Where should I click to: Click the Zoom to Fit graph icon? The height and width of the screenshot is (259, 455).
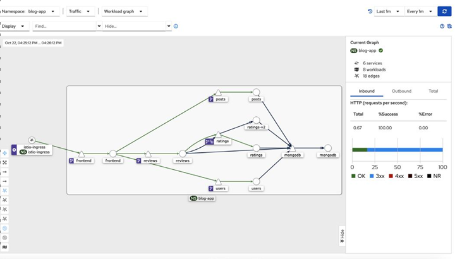click(4, 162)
